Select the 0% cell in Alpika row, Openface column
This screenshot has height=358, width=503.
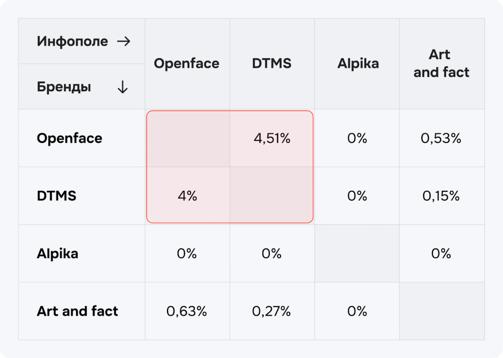coord(187,254)
